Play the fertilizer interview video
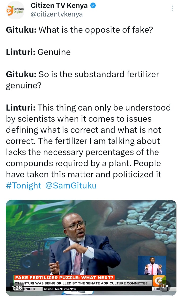Screen dimensions: 182x300 click(x=91, y=248)
